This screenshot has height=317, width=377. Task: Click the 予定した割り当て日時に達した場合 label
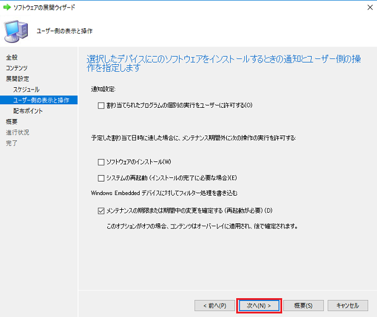click(193, 138)
